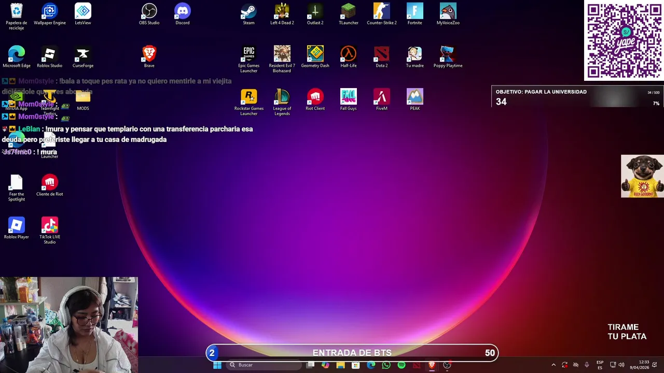The image size is (664, 373).
Task: Open Microsoft Store from the taskbar
Action: [355, 365]
